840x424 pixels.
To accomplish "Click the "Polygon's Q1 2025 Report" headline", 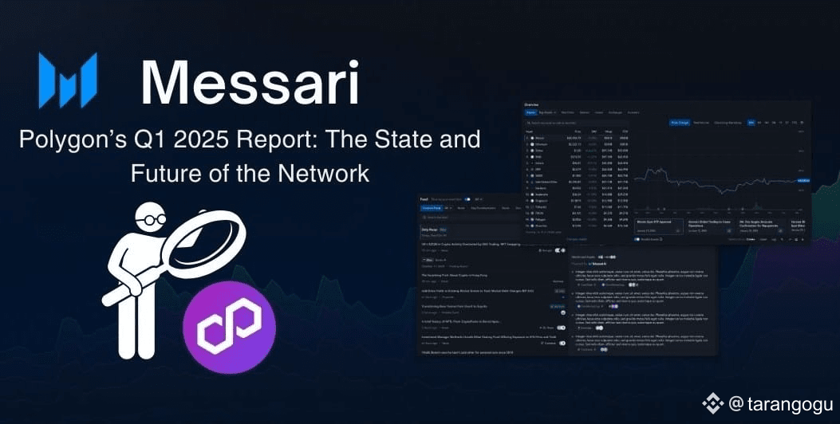I will [x=249, y=155].
